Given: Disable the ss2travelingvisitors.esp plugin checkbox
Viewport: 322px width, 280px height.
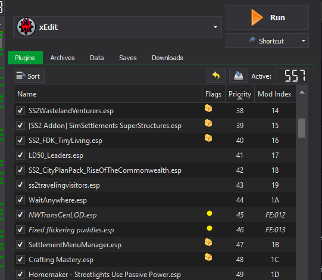Looking at the screenshot, I should point(20,185).
